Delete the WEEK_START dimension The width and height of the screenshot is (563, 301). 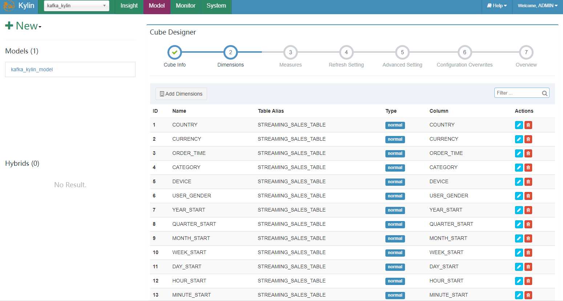tap(528, 253)
